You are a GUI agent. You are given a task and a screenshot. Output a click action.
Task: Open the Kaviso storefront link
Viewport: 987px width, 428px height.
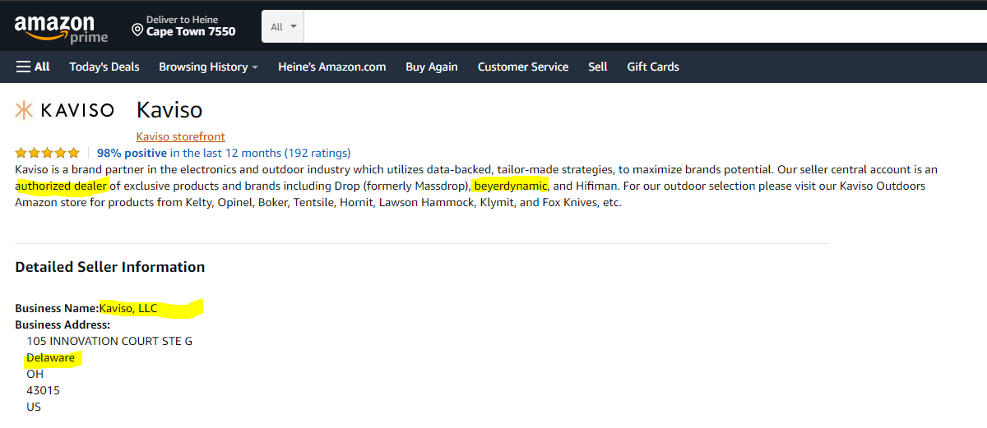coord(180,136)
